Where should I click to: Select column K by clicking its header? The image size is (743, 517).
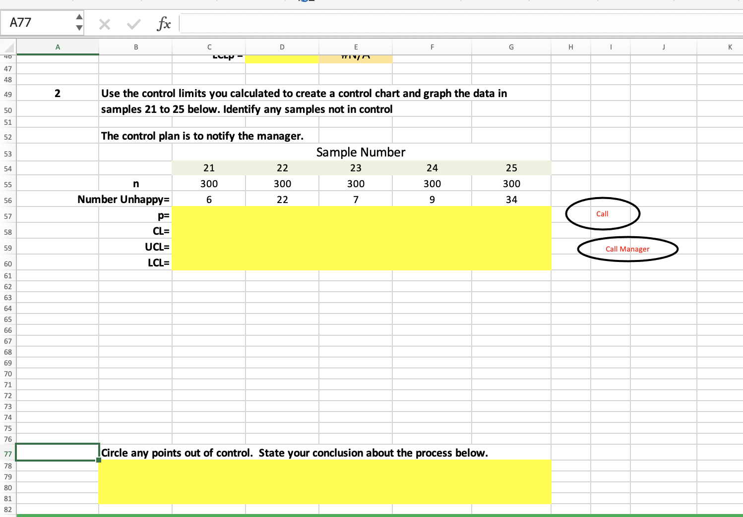click(730, 47)
